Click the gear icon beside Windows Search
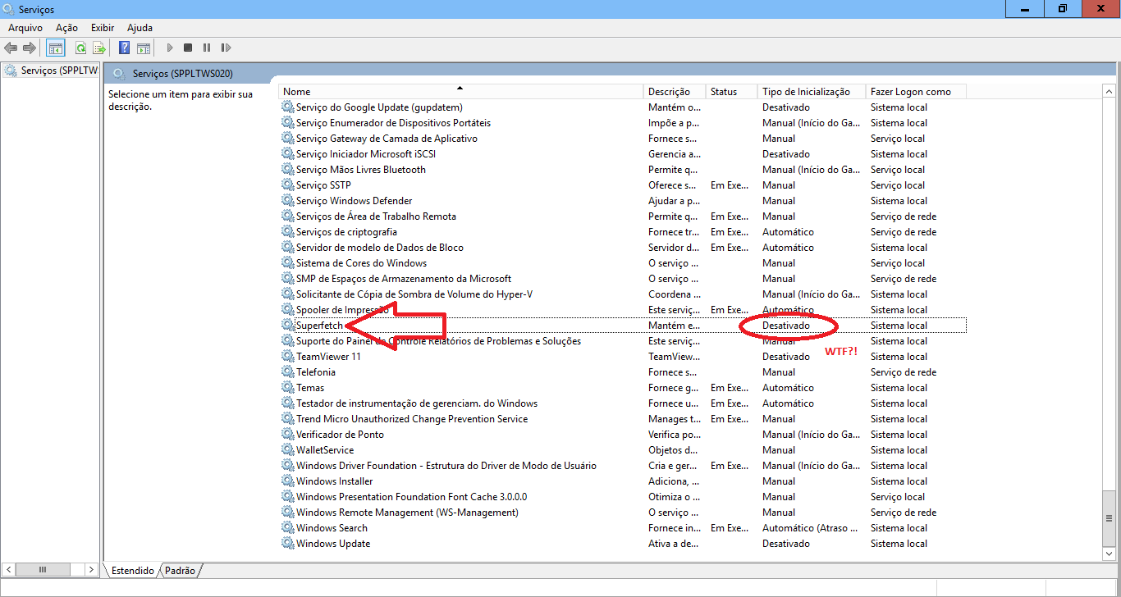Viewport: 1121px width, 597px height. 288,528
